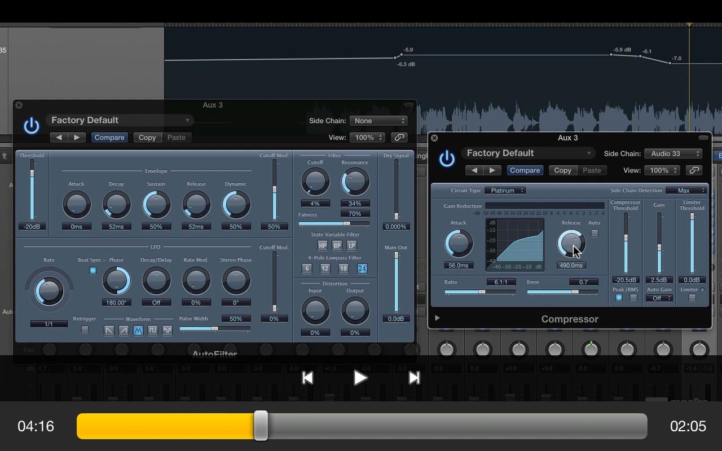Click the Envelope Decay knob
This screenshot has width=722, height=451.
click(x=116, y=205)
